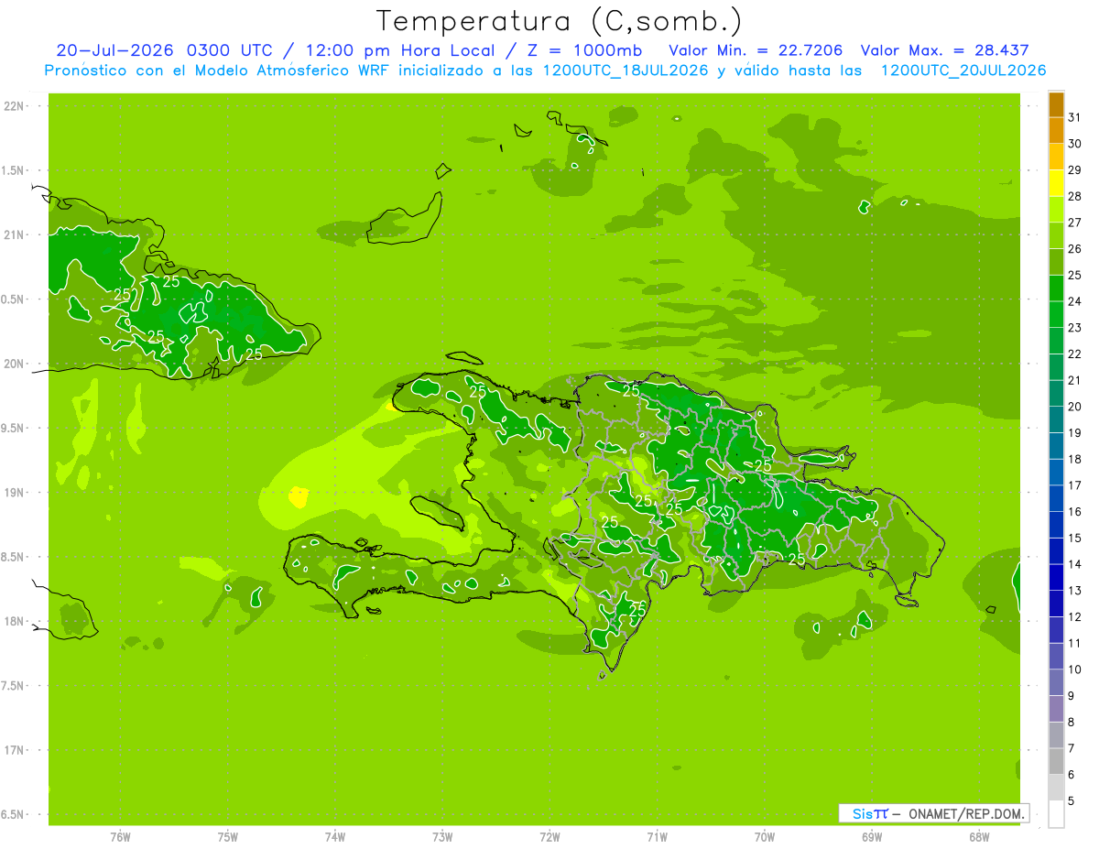
Task: Click the "21N" latitude label
Action: 16,234
